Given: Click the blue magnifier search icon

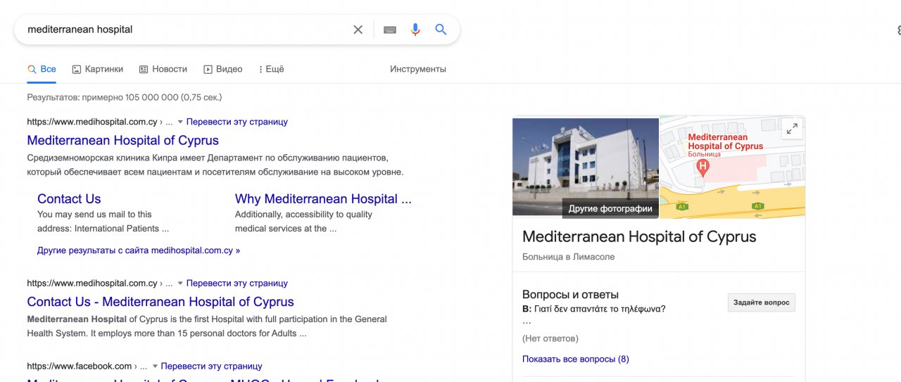Looking at the screenshot, I should 441,30.
